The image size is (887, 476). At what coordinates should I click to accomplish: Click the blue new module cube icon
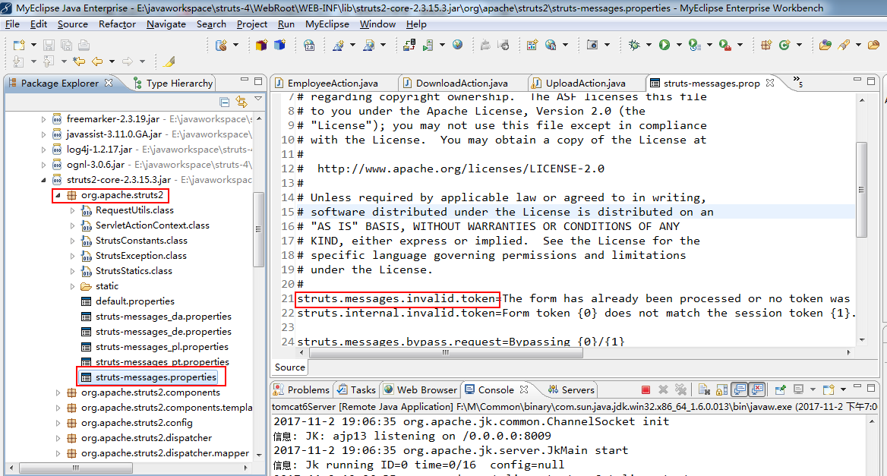(279, 45)
